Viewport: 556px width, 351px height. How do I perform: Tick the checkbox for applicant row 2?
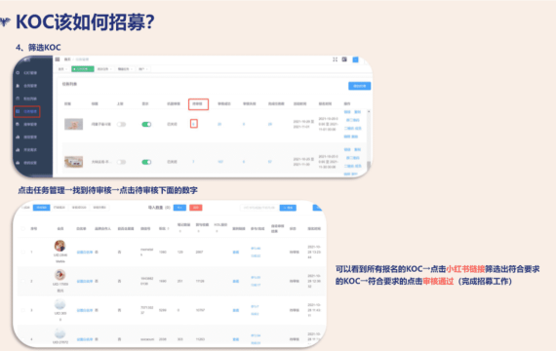(23, 281)
